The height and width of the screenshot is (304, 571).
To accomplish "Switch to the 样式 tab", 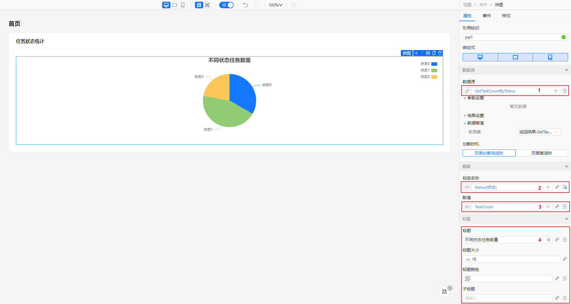I will pos(506,16).
